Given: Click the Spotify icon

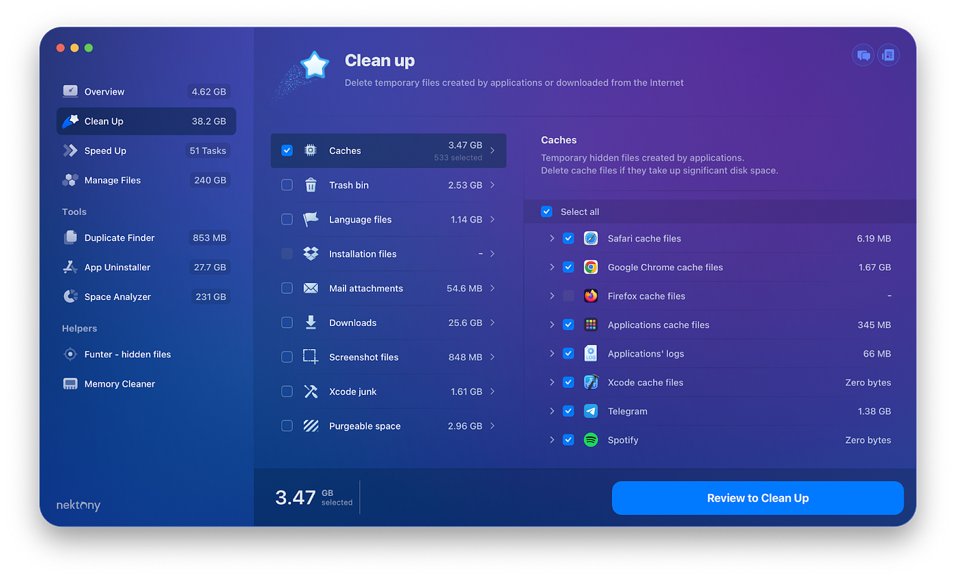Looking at the screenshot, I should coord(591,440).
